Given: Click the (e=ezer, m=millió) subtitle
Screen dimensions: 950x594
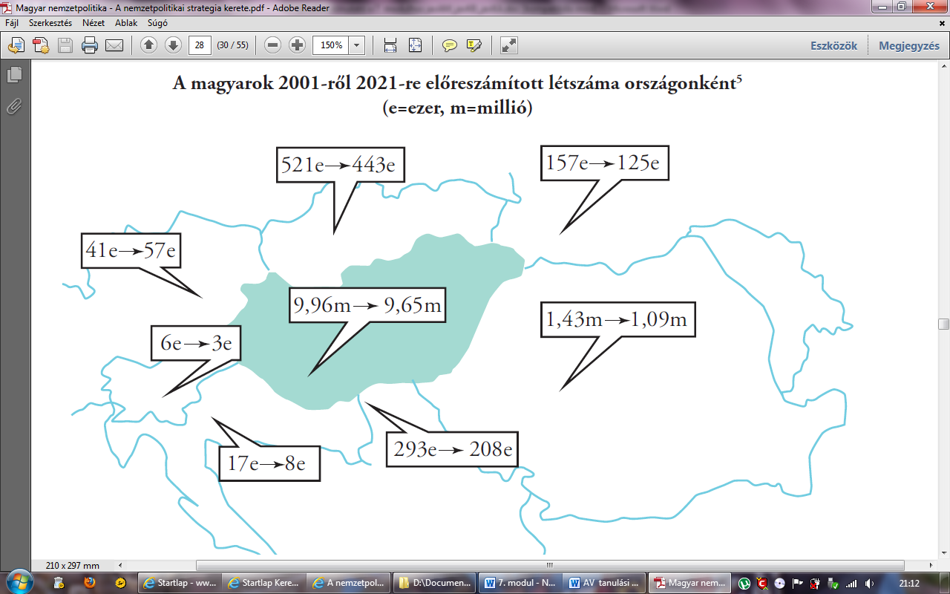Looking at the screenshot, I should click(458, 108).
